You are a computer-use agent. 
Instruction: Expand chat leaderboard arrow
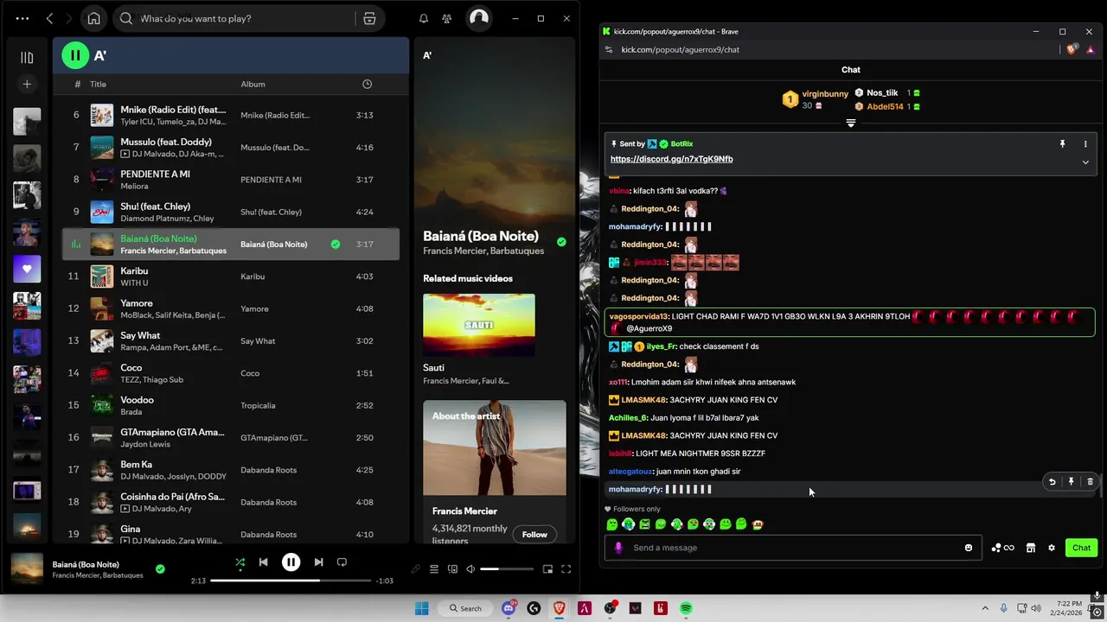[851, 124]
